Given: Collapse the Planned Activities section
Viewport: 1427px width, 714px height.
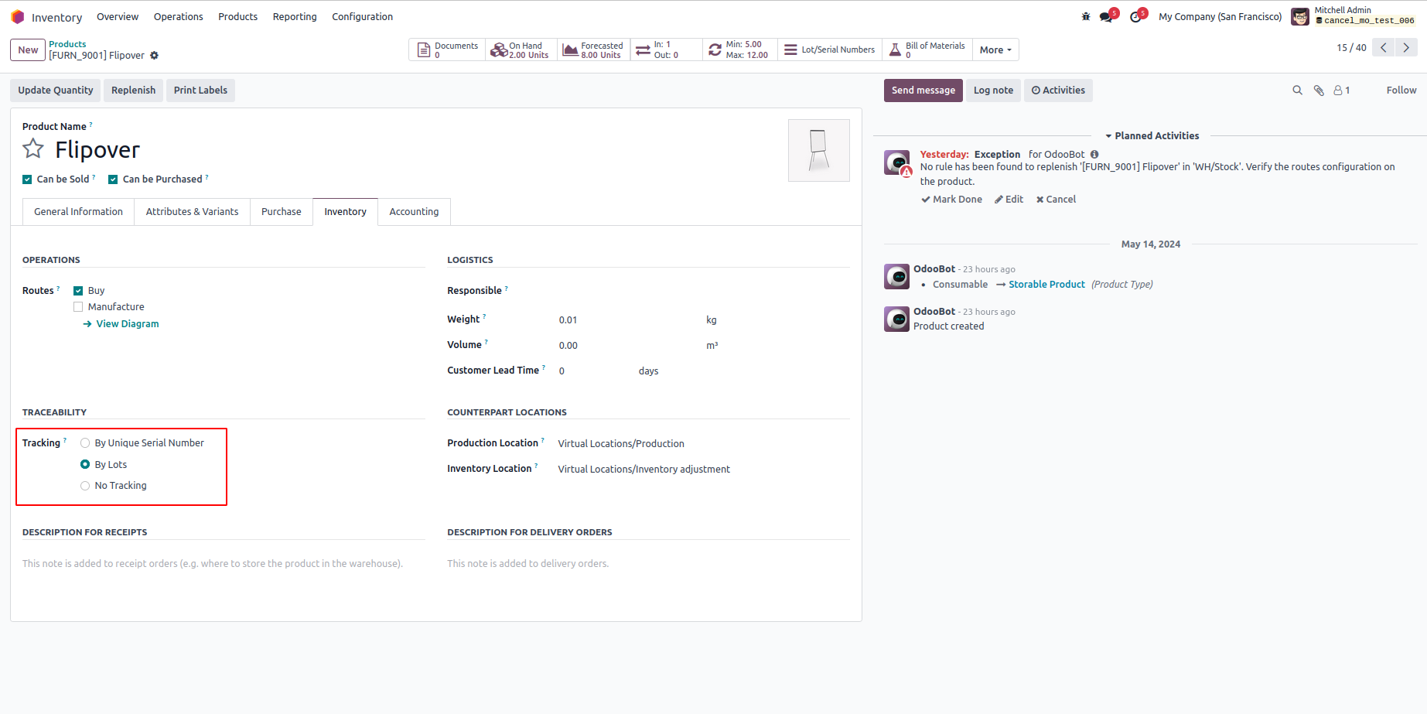Looking at the screenshot, I should click(x=1152, y=136).
